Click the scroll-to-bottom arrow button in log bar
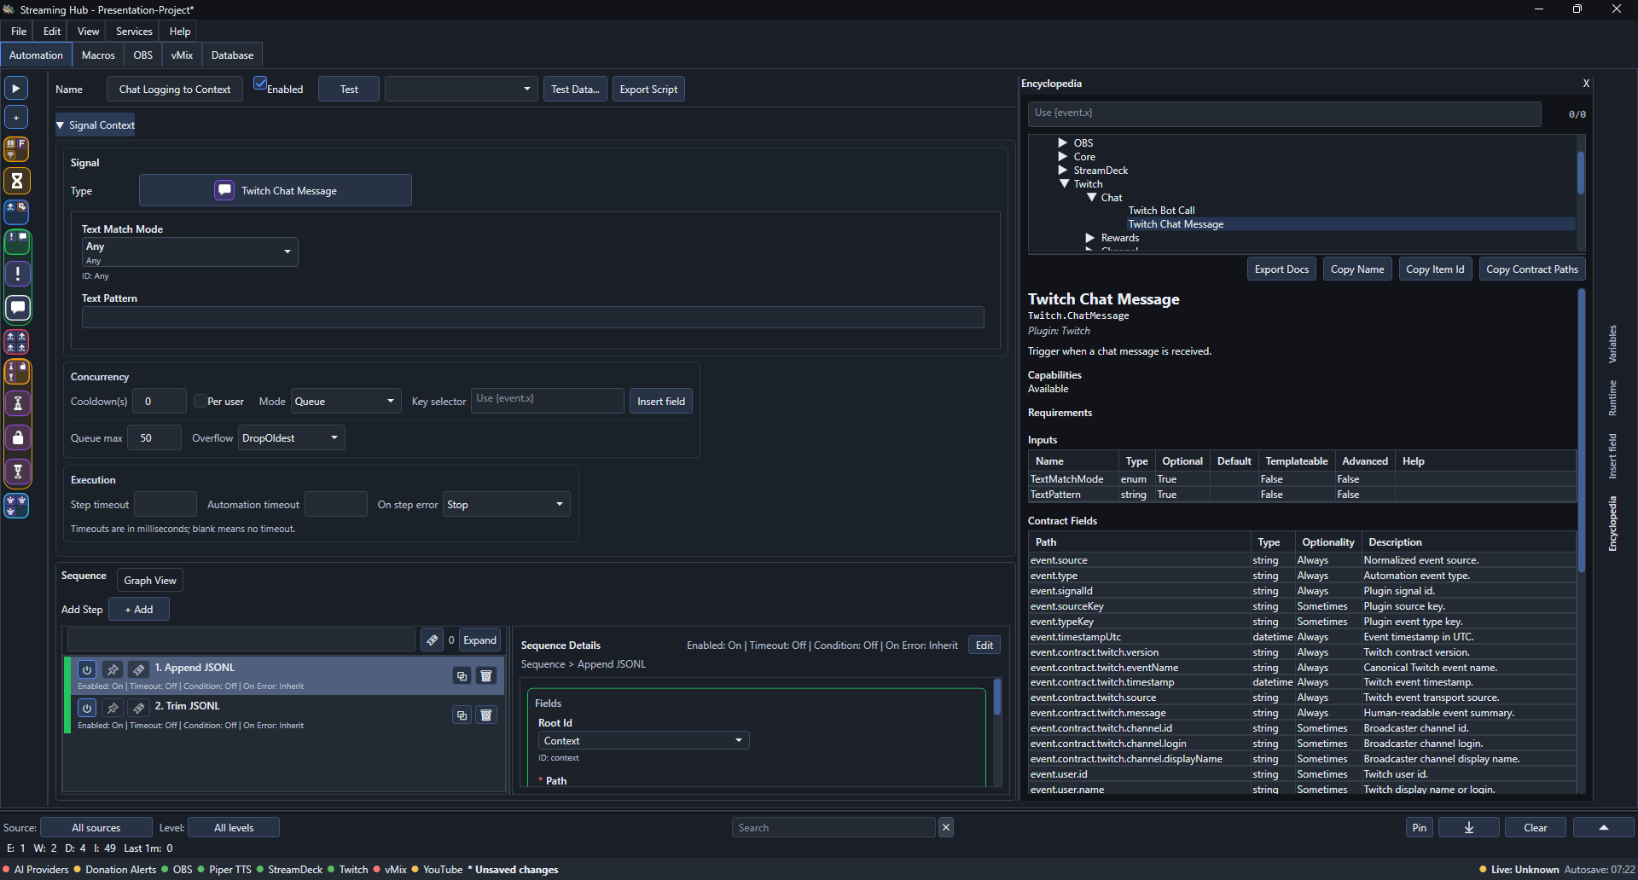Image resolution: width=1638 pixels, height=880 pixels. [1469, 827]
